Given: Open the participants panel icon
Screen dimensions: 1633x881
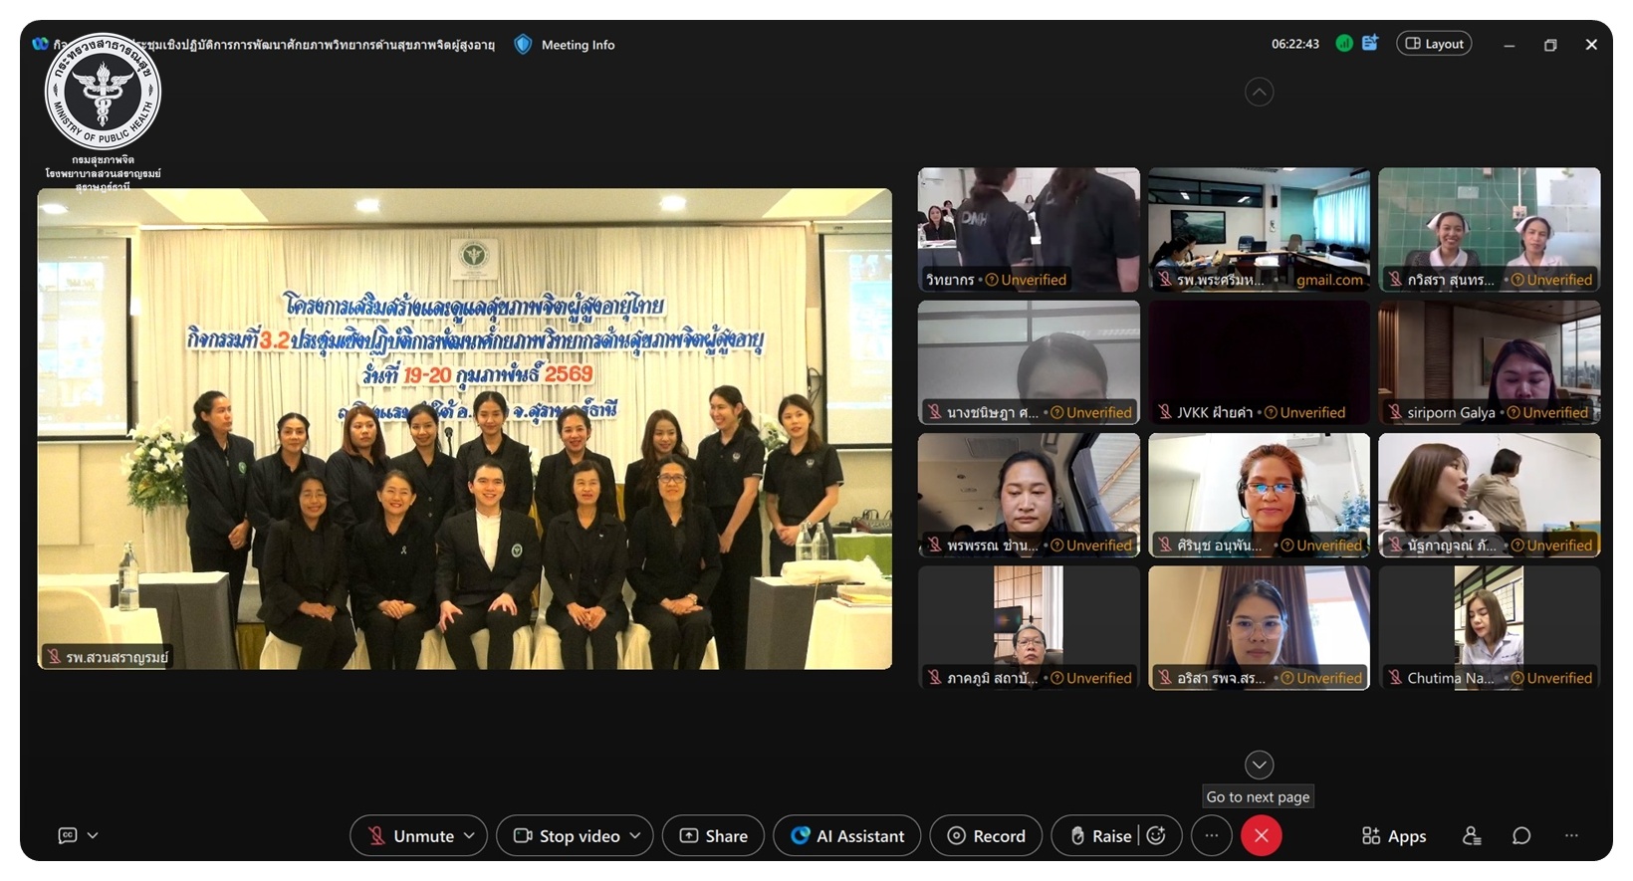Looking at the screenshot, I should (x=1472, y=836).
